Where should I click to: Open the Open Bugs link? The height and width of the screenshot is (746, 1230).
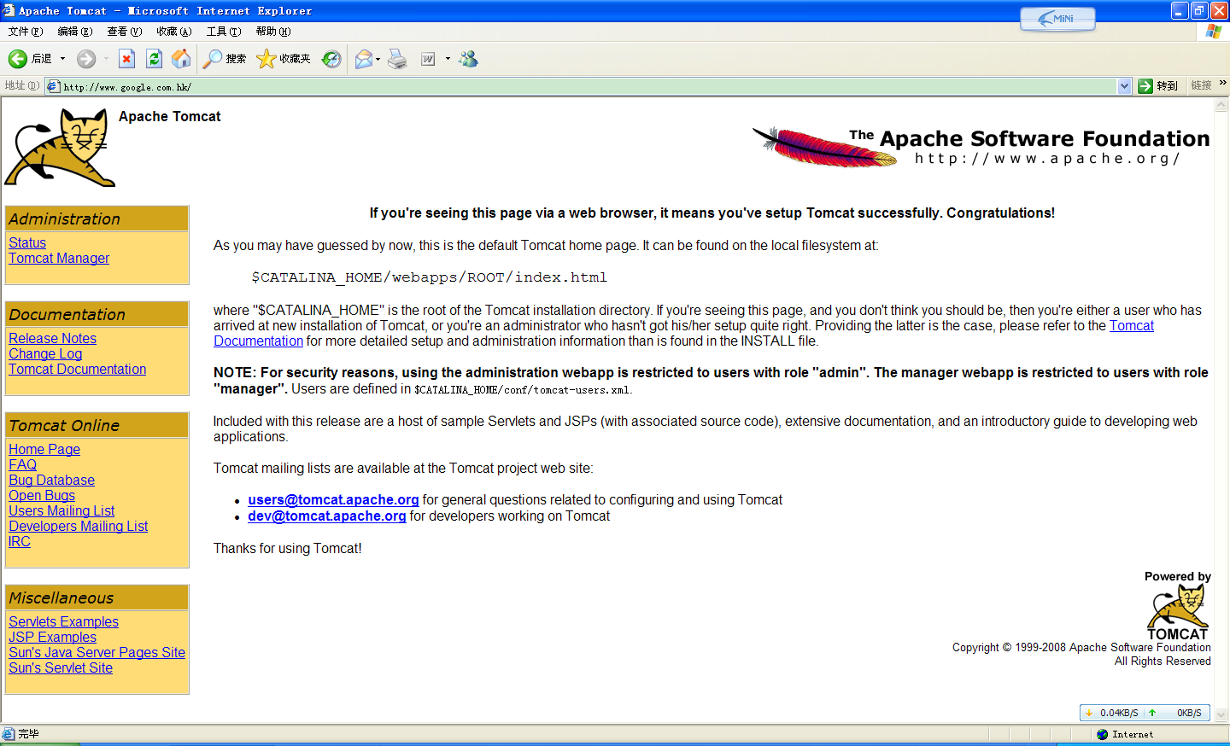pyautogui.click(x=42, y=496)
